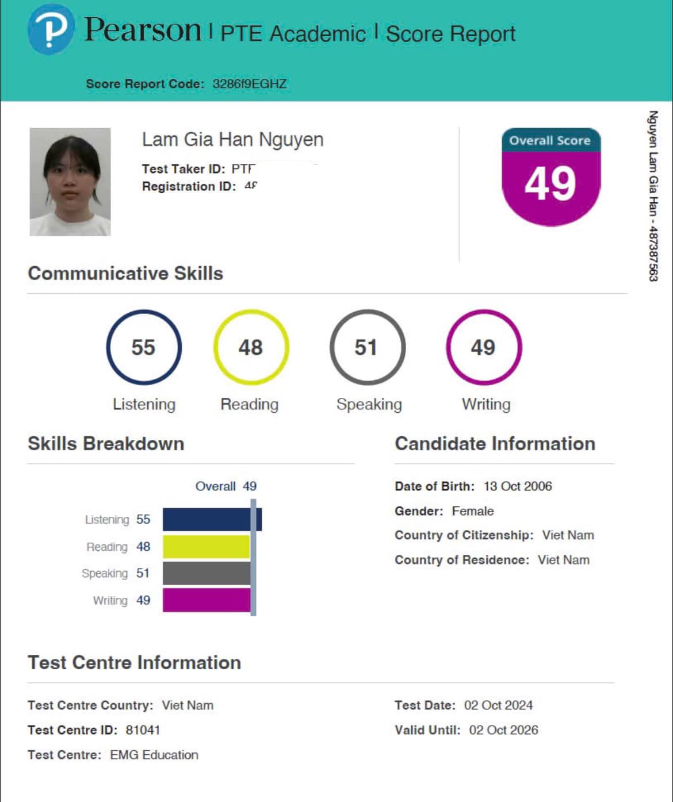Image resolution: width=673 pixels, height=802 pixels.
Task: Click the Score Report header title
Action: point(450,34)
